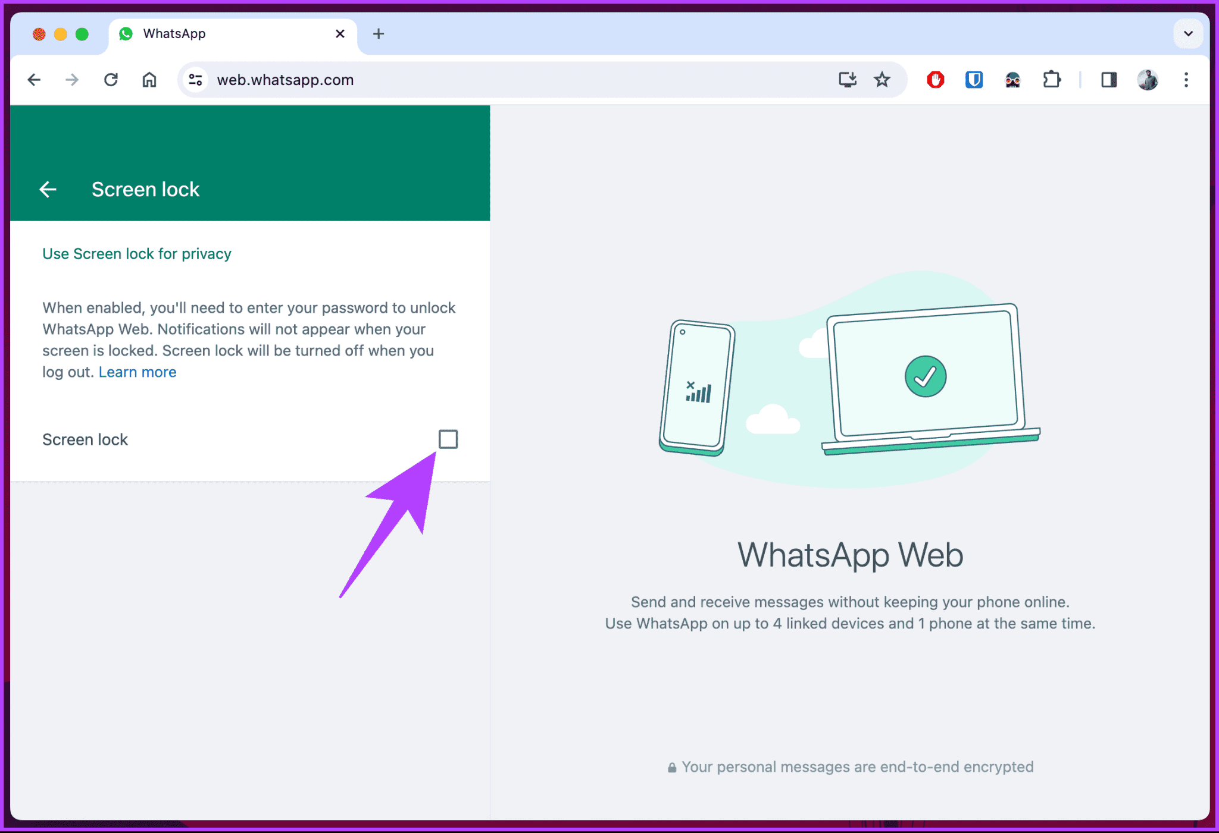Click the Learn more hyperlink
Image resolution: width=1219 pixels, height=833 pixels.
[x=138, y=371]
